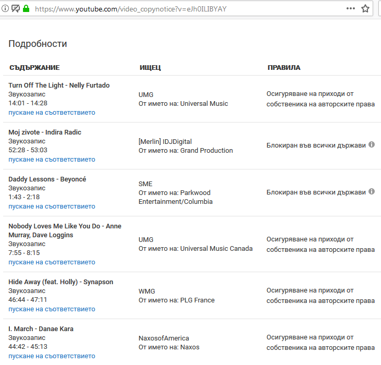
Task: Click the timestamp '7:55 - 8:15'
Action: [x=24, y=253]
